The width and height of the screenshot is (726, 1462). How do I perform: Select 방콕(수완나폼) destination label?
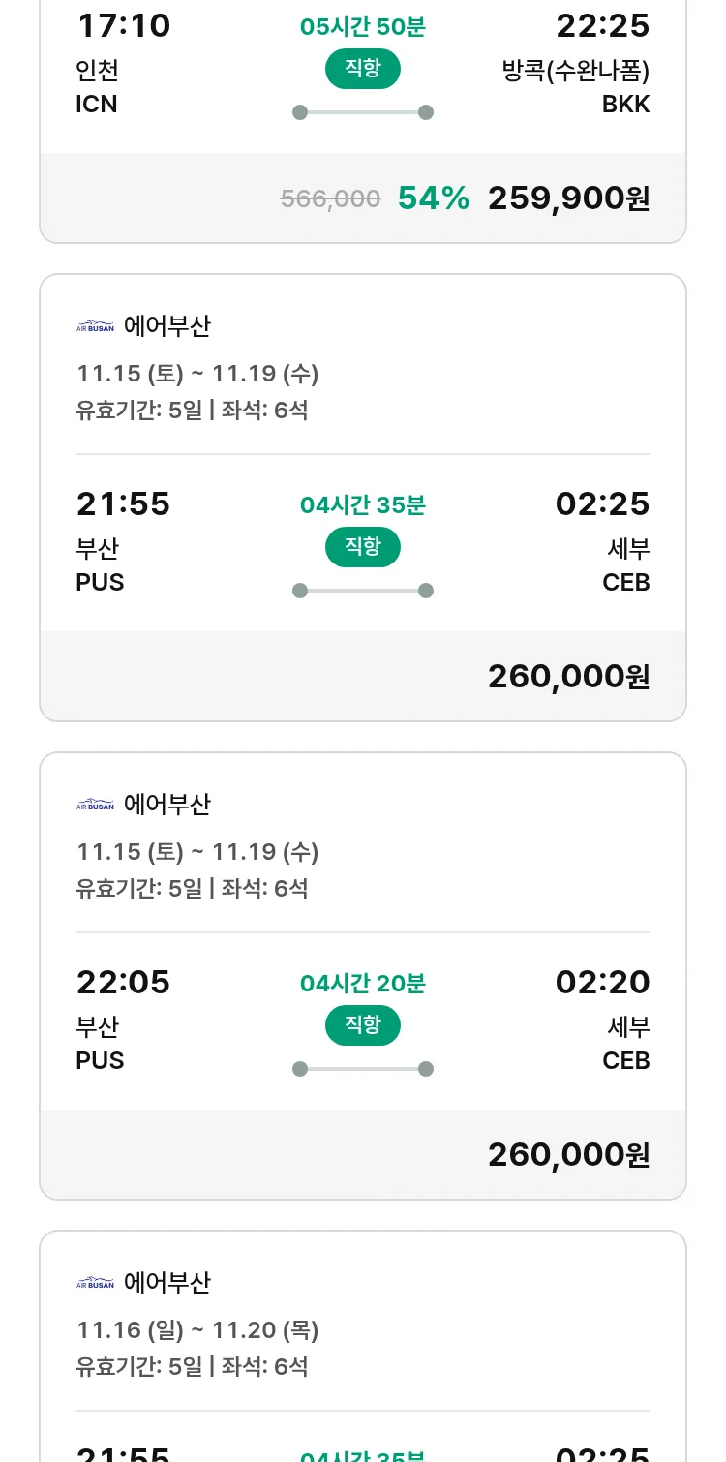(x=576, y=71)
